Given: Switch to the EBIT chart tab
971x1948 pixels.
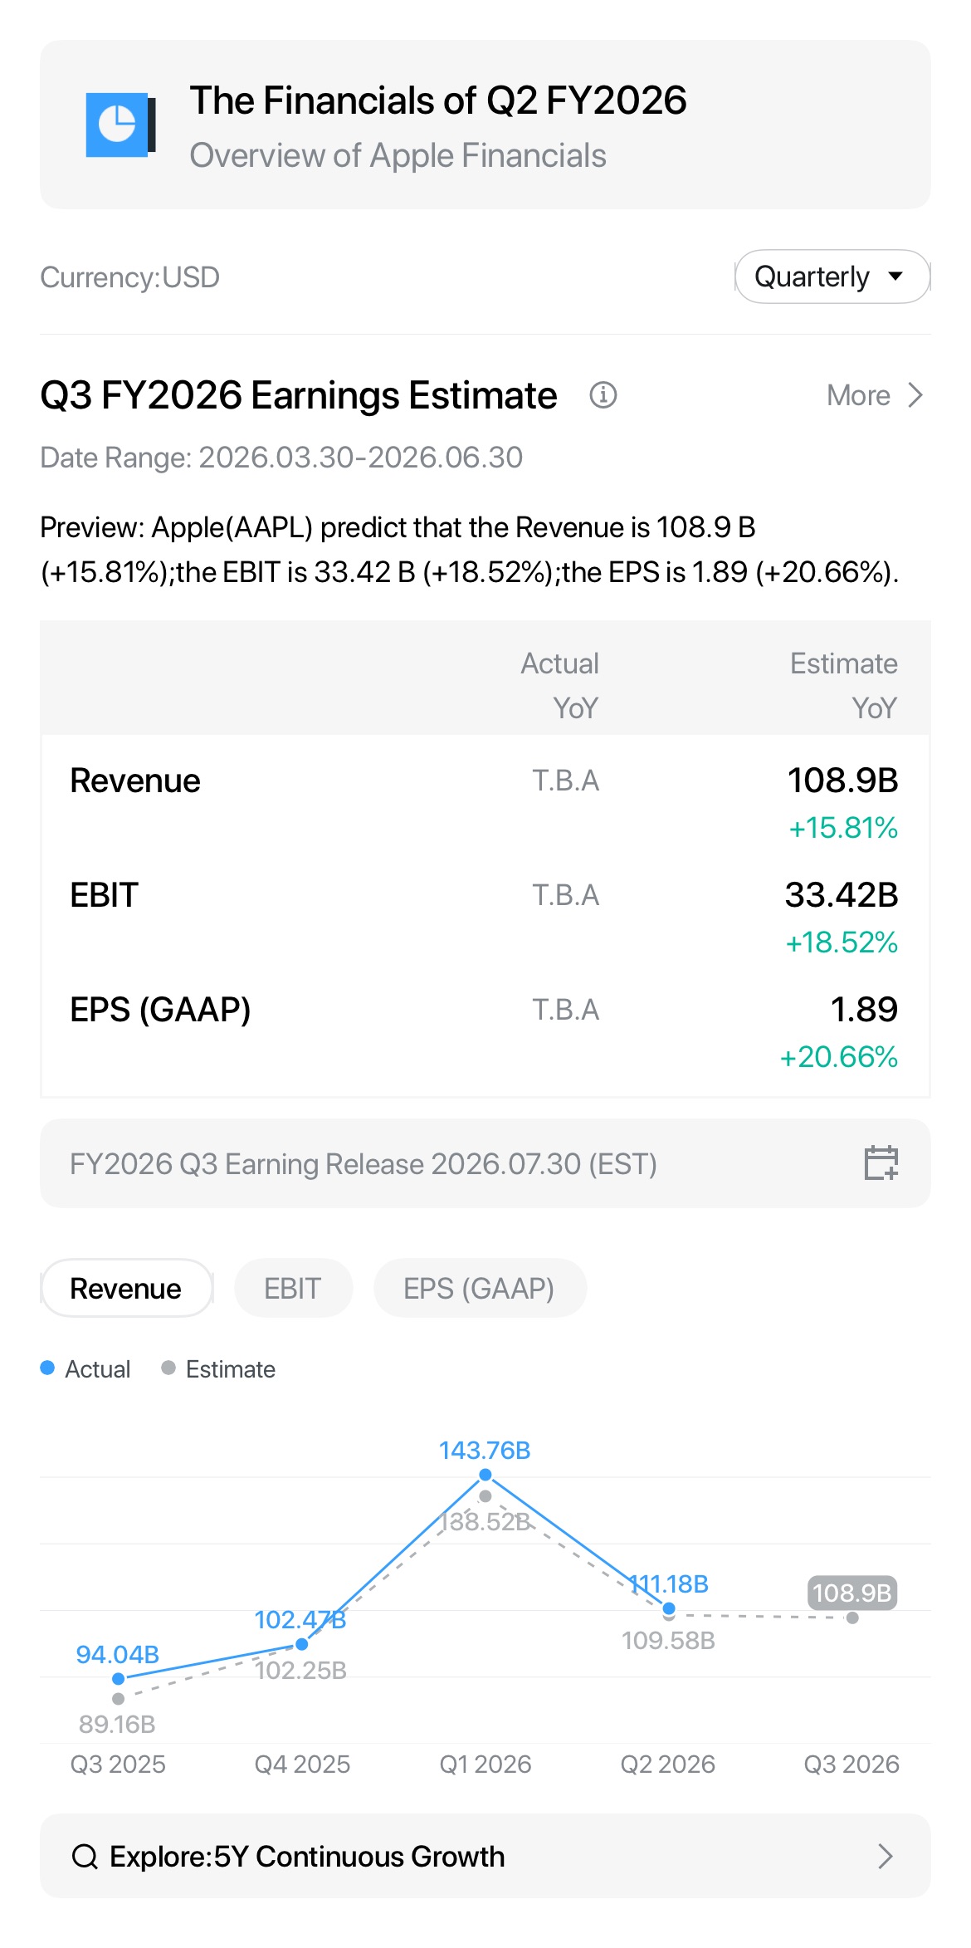Looking at the screenshot, I should [293, 1288].
